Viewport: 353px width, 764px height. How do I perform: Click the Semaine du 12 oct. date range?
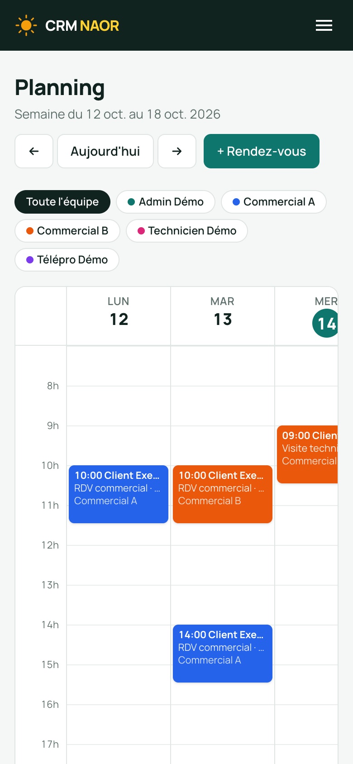click(x=118, y=114)
